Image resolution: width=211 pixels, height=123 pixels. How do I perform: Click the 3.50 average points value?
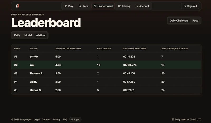tap(58, 73)
